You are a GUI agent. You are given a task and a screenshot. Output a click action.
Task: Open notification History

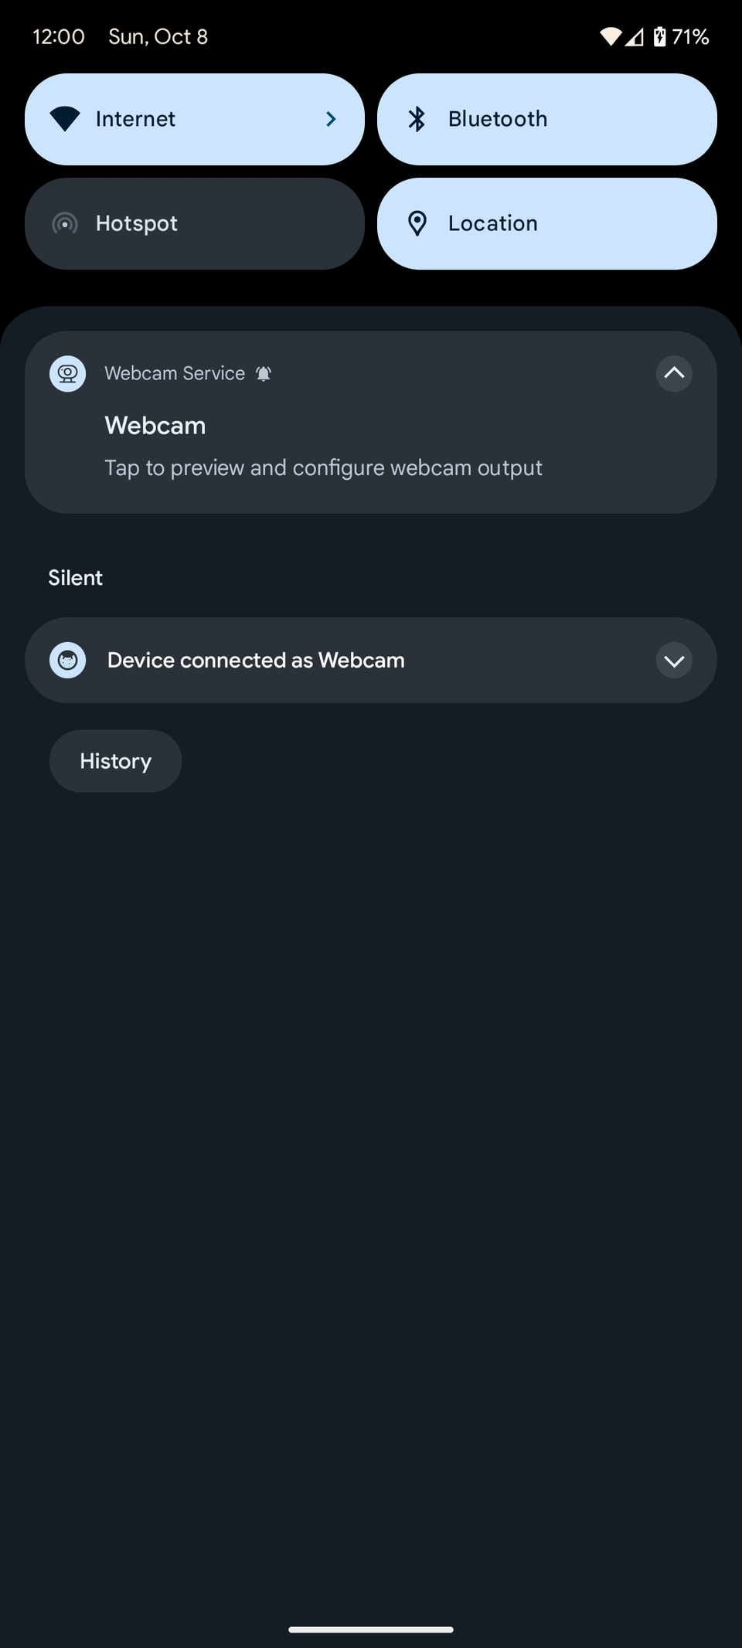tap(116, 761)
